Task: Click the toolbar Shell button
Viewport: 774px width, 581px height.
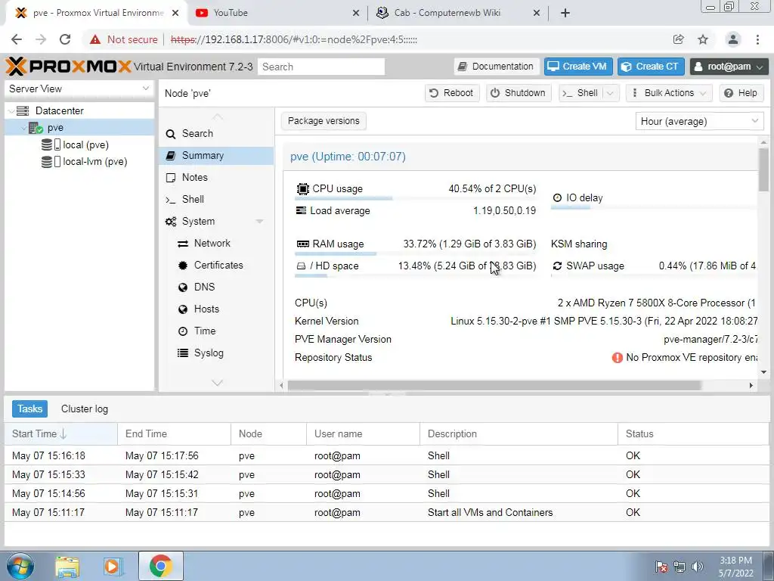Action: (x=581, y=93)
